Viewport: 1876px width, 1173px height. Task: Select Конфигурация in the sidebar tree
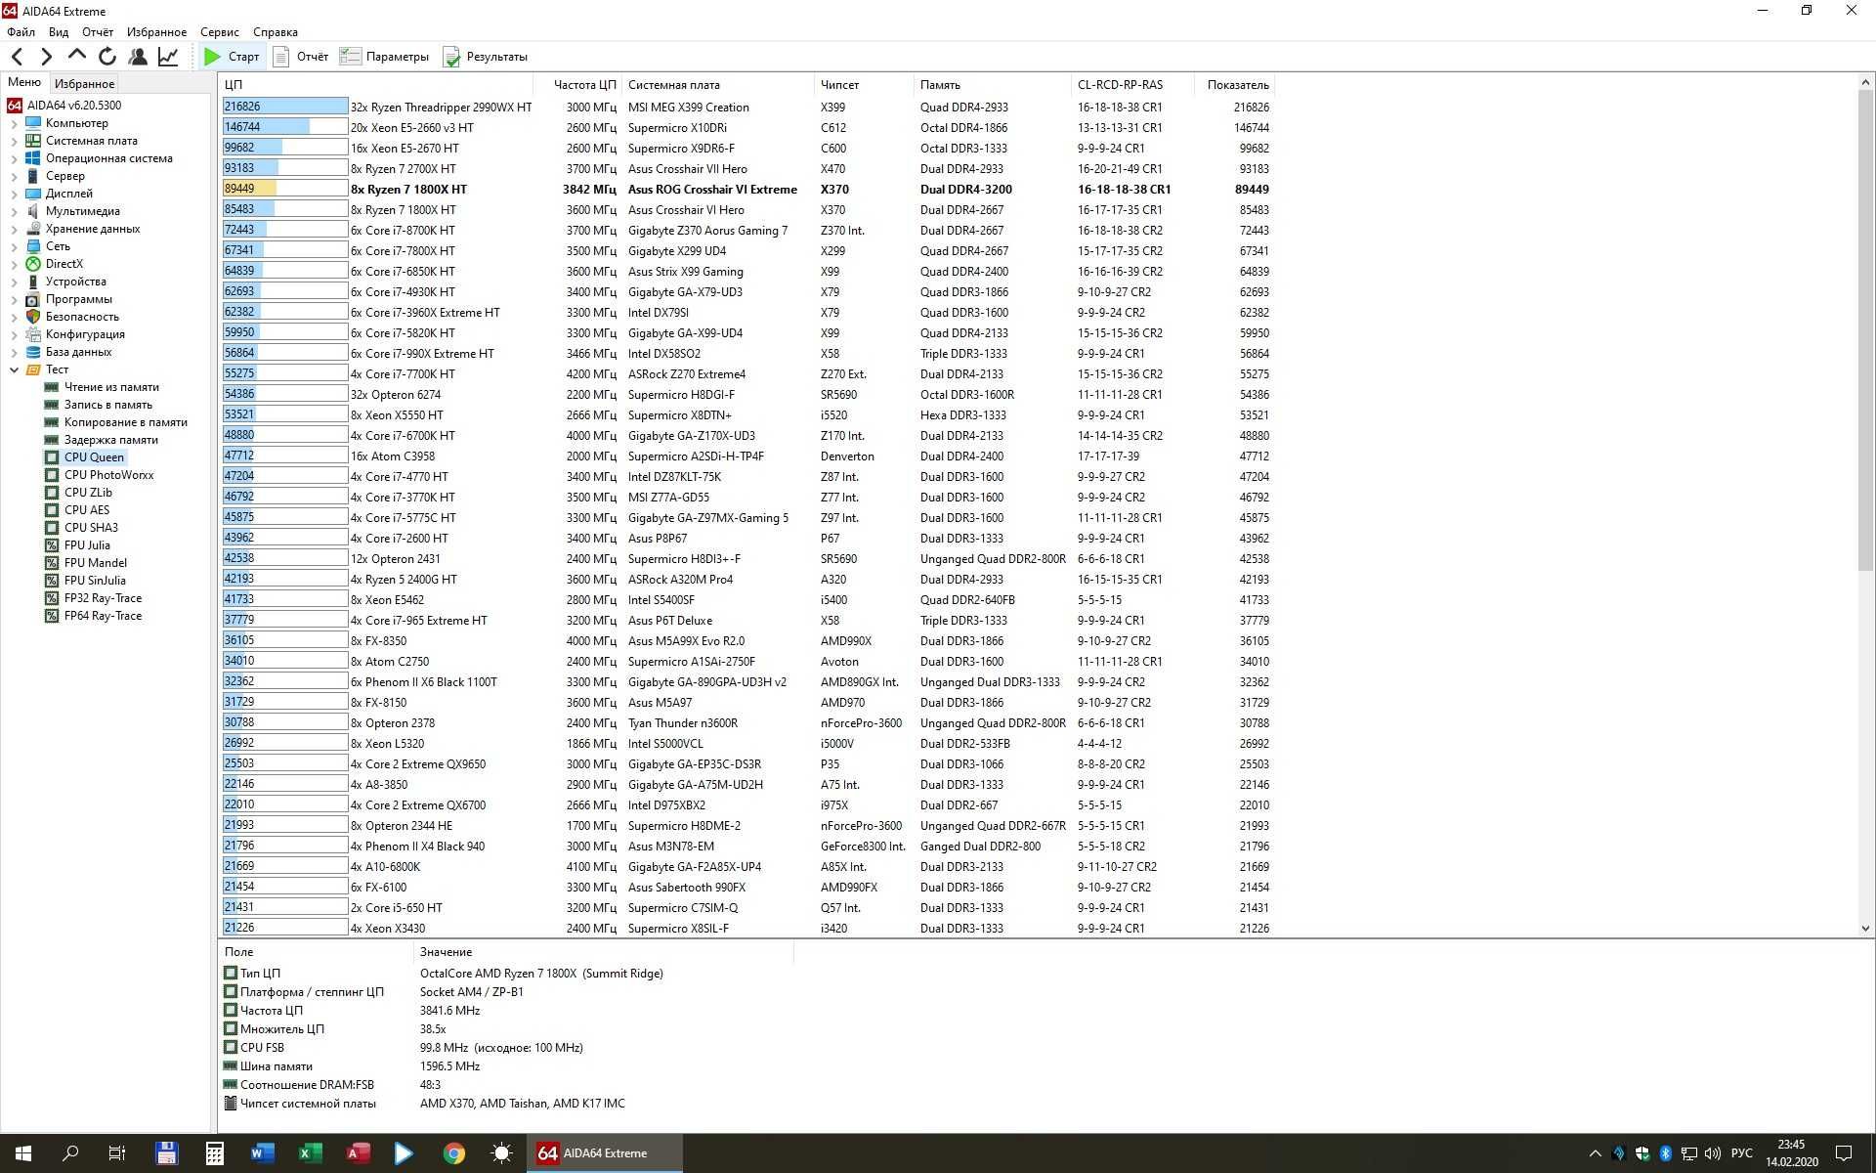(x=85, y=334)
